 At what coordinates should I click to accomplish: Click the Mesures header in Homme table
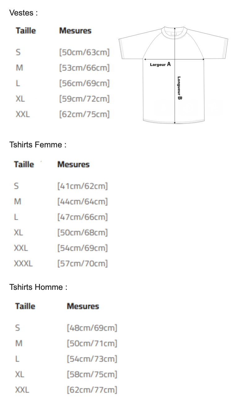pyautogui.click(x=83, y=306)
